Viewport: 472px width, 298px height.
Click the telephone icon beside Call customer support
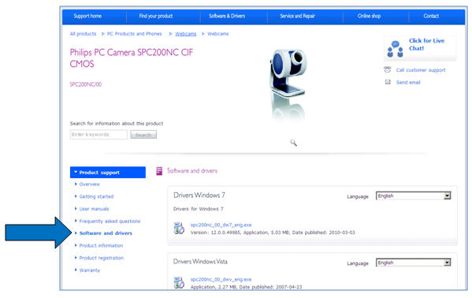[388, 69]
